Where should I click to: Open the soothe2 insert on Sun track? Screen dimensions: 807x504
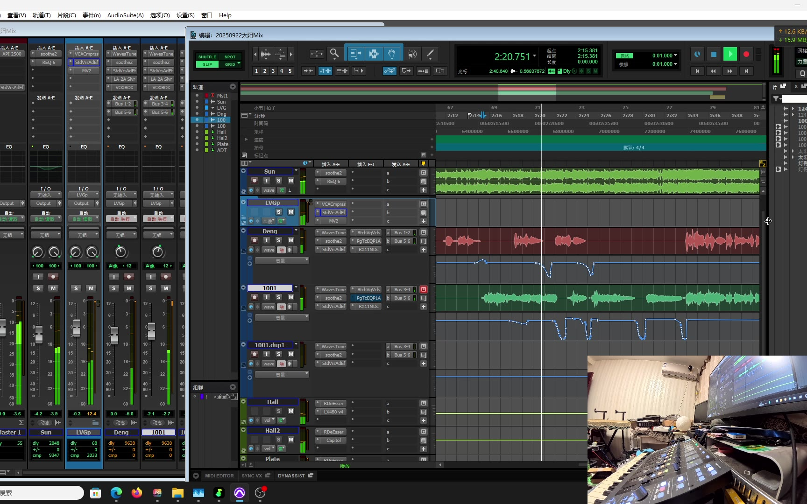[333, 173]
